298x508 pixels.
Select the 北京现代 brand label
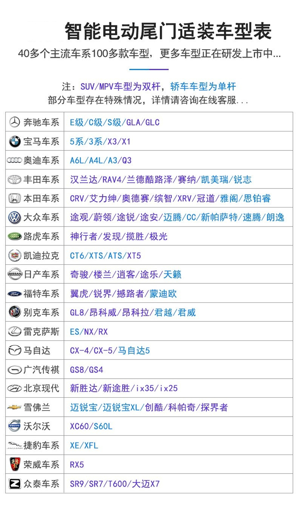pos(41,389)
